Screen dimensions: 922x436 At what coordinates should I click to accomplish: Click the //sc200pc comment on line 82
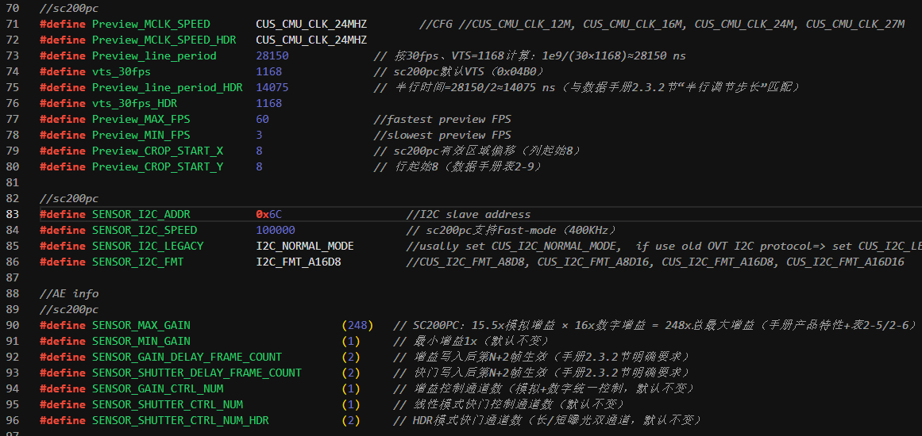[x=69, y=198]
